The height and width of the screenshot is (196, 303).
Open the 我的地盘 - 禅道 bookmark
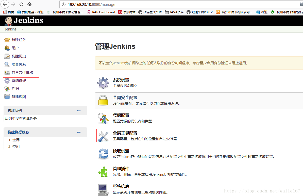(30, 12)
